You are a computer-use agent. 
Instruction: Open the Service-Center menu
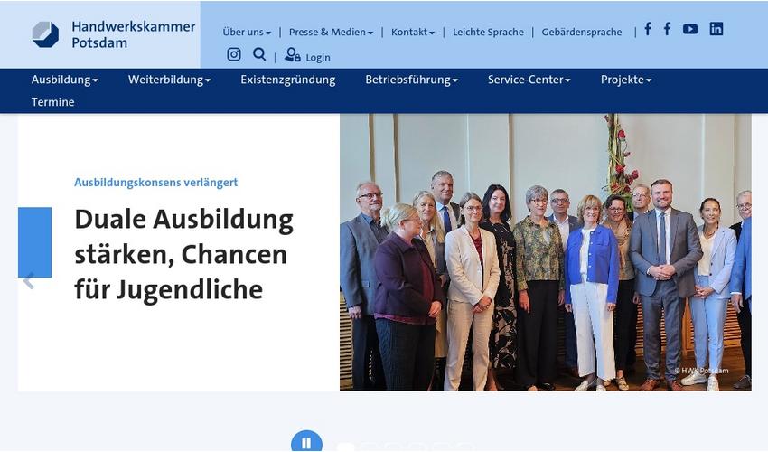point(529,80)
